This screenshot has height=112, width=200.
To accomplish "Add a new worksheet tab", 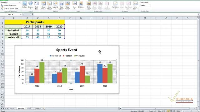I will pos(44,109).
